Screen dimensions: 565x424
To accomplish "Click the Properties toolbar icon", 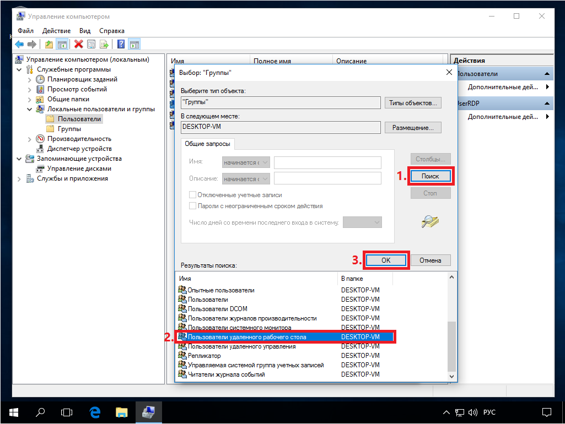I will (91, 45).
